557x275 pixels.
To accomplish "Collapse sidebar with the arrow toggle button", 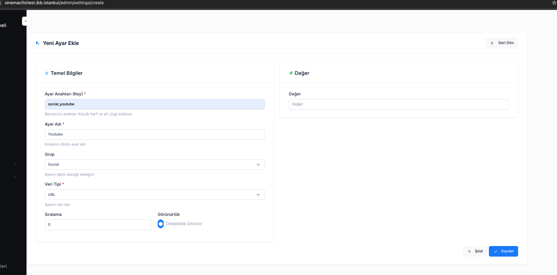I will (26, 21).
